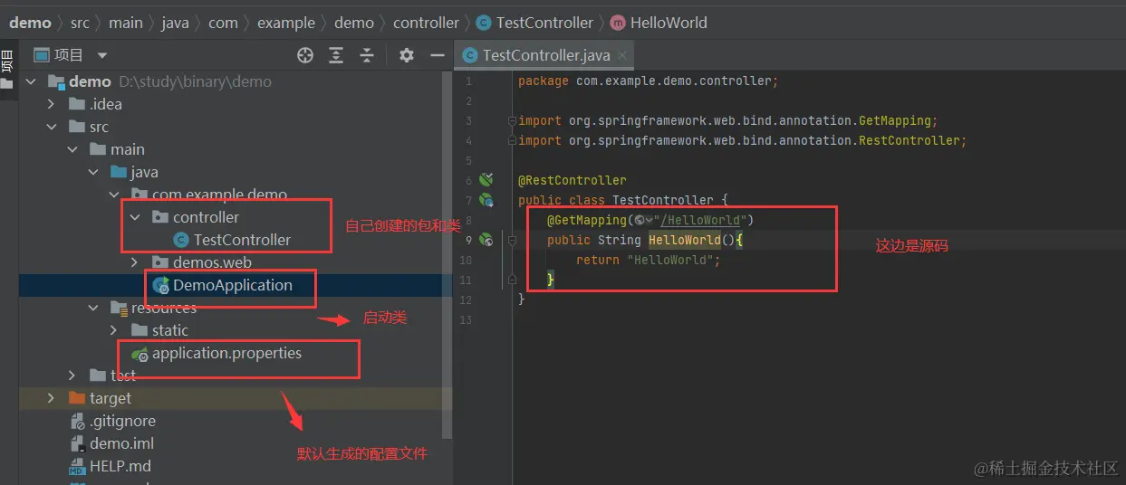
Task: Click controller in breadcrumb bar
Action: click(x=426, y=23)
